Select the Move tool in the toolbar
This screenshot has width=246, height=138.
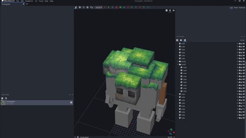[76, 7]
